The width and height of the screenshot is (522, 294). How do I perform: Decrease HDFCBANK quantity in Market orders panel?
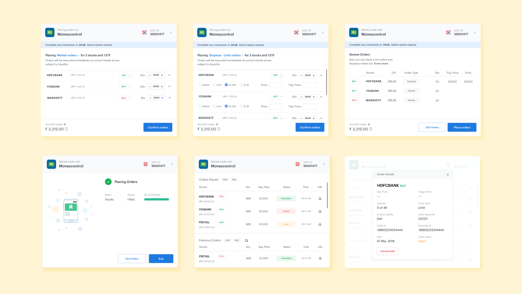tap(150, 75)
